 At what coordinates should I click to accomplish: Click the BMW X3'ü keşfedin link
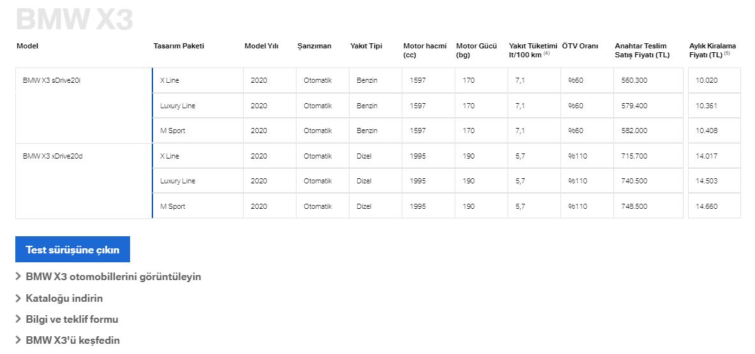pyautogui.click(x=73, y=341)
